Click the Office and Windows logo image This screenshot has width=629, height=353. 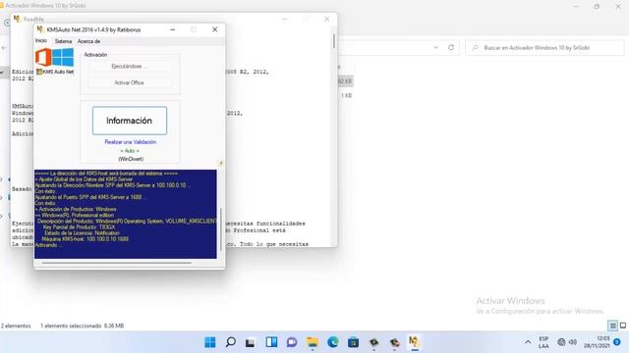pos(55,57)
